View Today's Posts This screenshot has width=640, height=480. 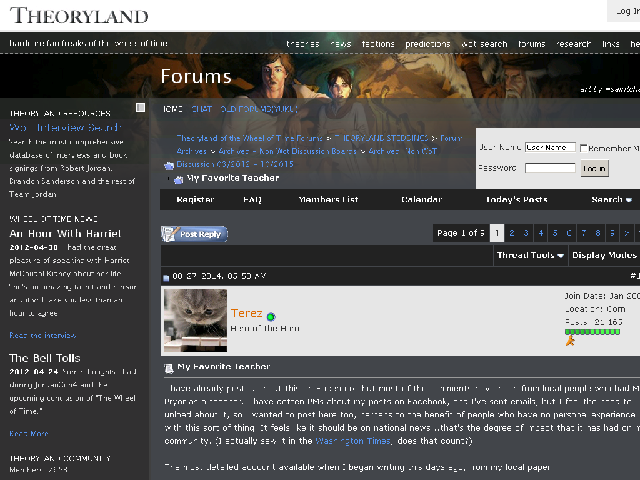click(x=517, y=199)
